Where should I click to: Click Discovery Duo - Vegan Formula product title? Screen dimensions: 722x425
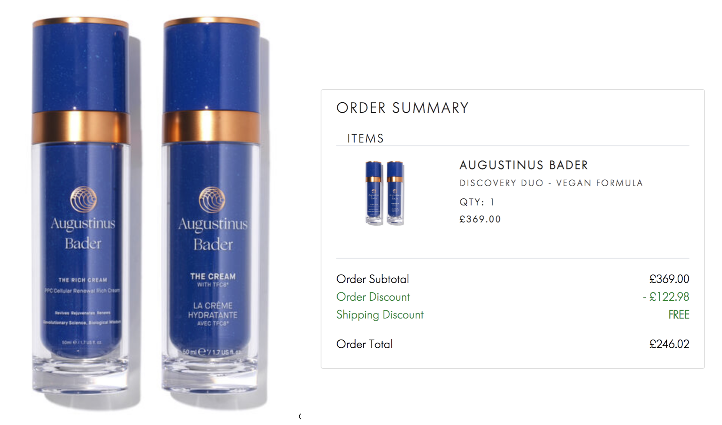pos(551,183)
